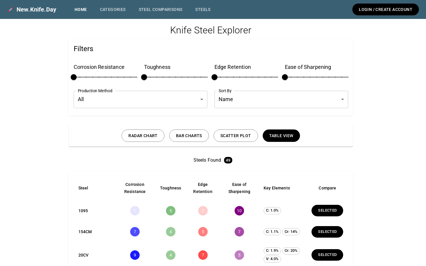
Task: Click 1095 edge retention badge 2
Action: coord(203,211)
